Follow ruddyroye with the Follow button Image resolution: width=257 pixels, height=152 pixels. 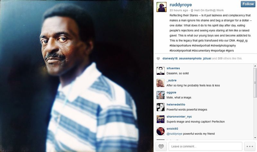[x=248, y=4]
